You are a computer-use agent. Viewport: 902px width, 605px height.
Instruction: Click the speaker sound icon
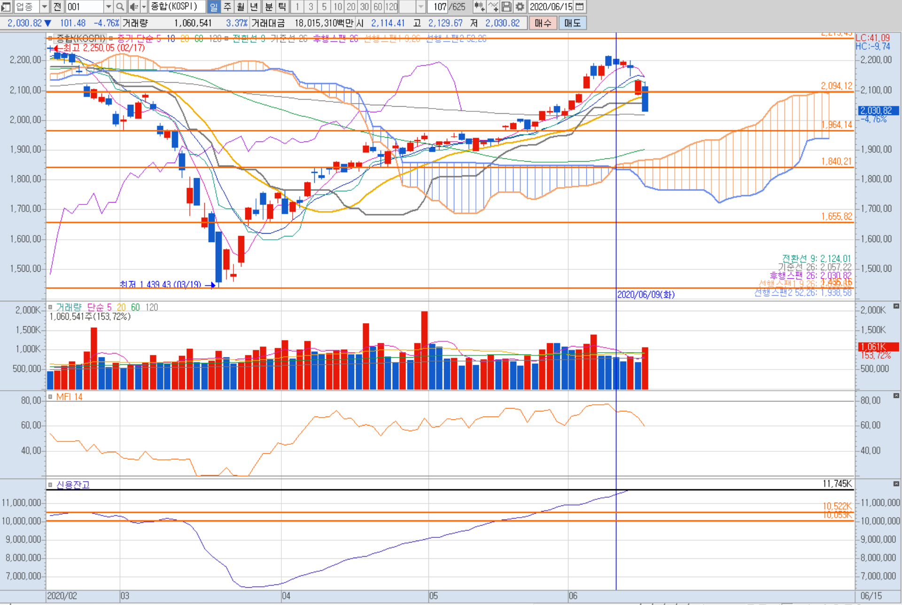click(x=133, y=7)
